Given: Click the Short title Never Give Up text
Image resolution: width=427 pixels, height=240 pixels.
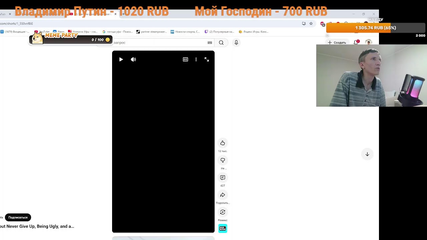Looking at the screenshot, I should pos(37,226).
